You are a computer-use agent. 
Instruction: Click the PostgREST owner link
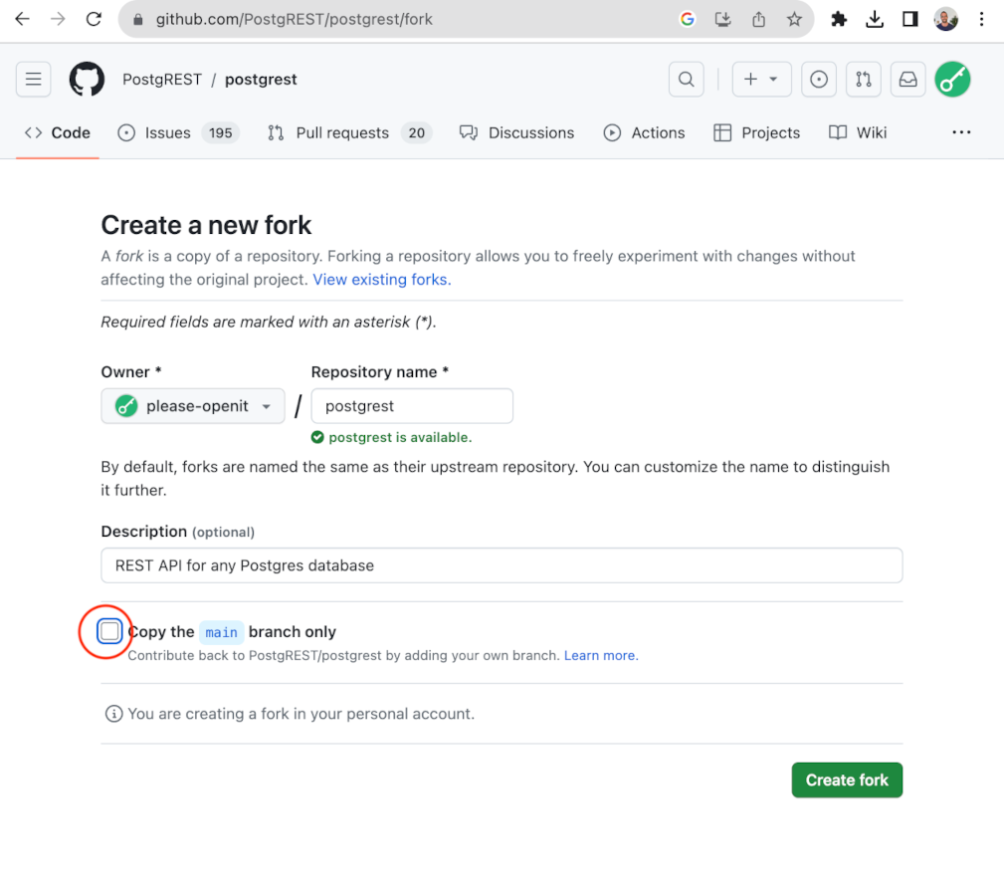point(162,80)
